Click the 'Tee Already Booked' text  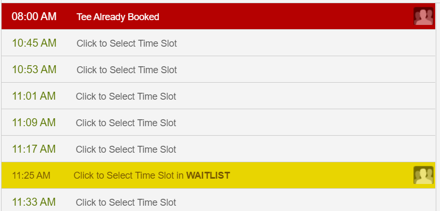[118, 17]
